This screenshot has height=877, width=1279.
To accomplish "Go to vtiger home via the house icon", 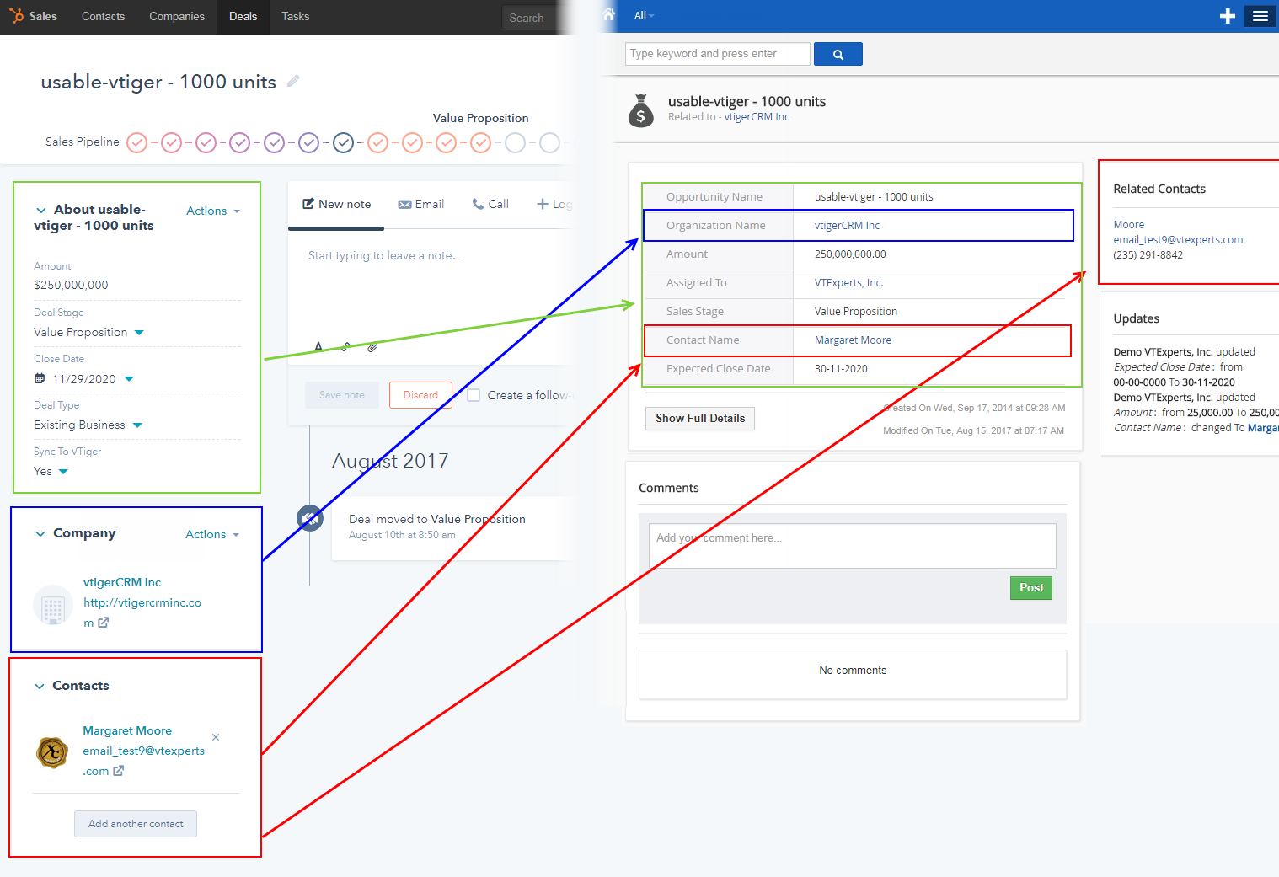I will [609, 14].
